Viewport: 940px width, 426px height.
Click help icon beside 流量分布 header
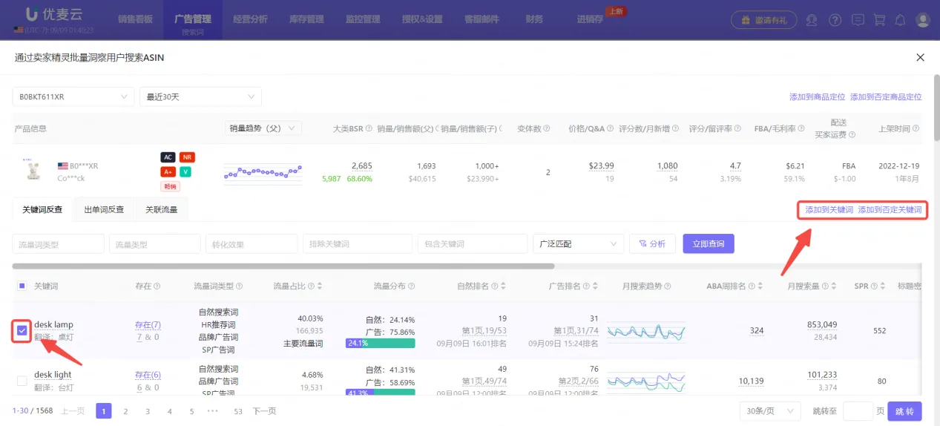coord(412,286)
